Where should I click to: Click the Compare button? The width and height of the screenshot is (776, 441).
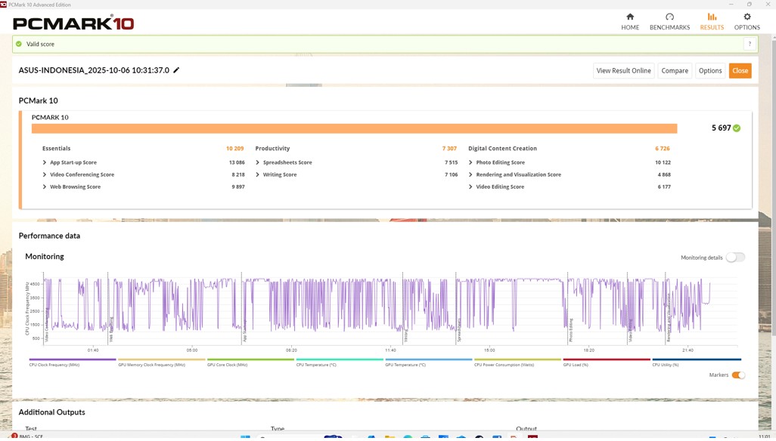tap(675, 70)
